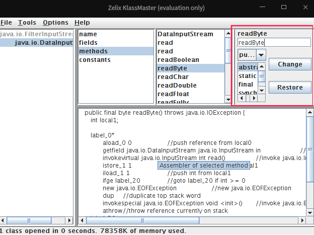Open the access modifier 'pu...' dropdown

coord(252,55)
